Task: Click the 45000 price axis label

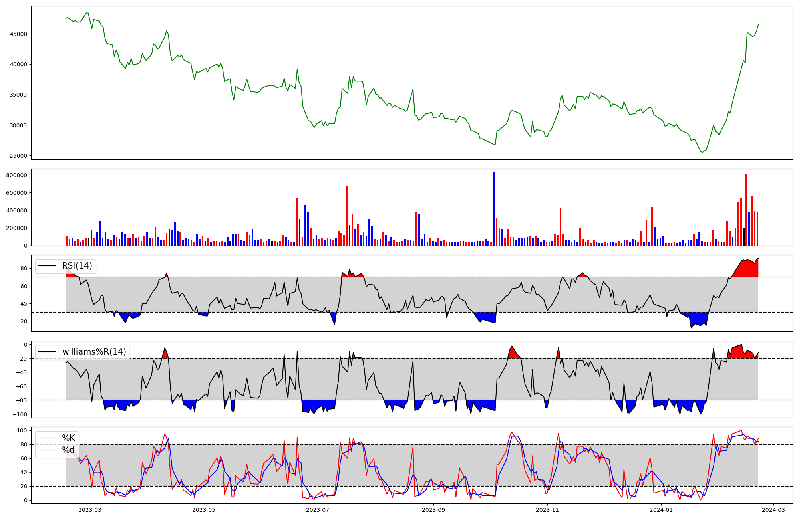Action: click(18, 34)
